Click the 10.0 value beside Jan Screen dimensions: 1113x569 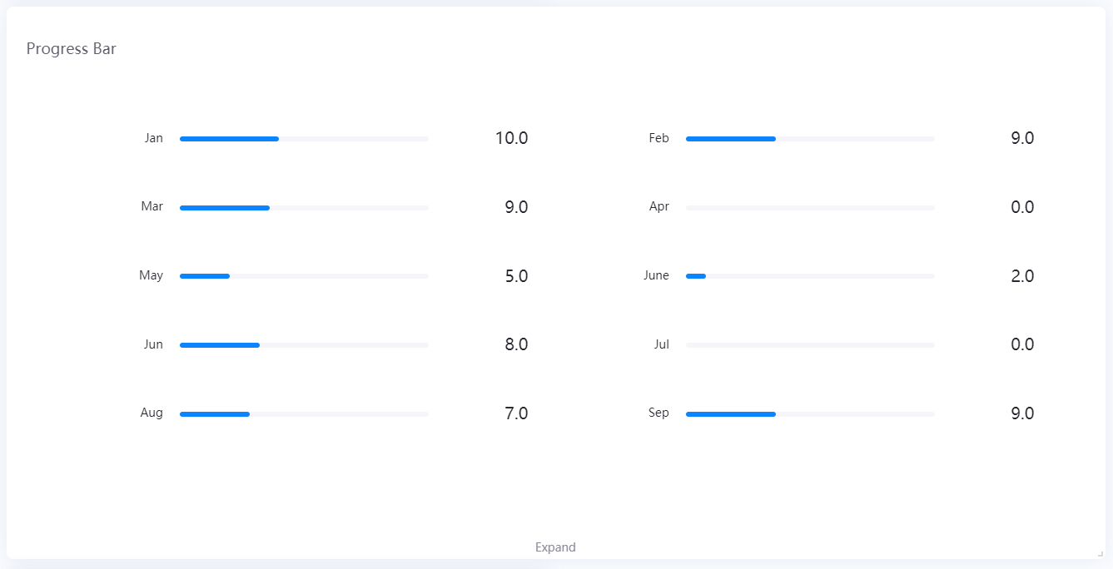click(x=511, y=139)
